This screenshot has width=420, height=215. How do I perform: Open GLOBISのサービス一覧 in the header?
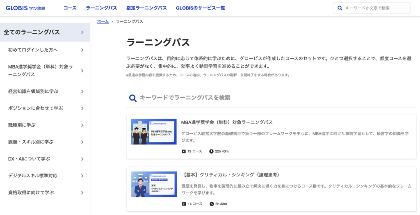point(200,8)
